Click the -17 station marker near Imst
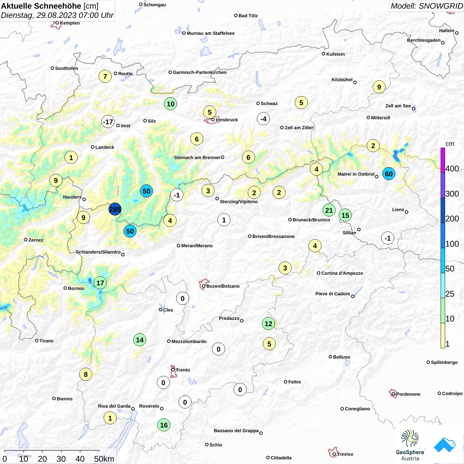Viewport: 464px width, 464px height. tap(108, 122)
